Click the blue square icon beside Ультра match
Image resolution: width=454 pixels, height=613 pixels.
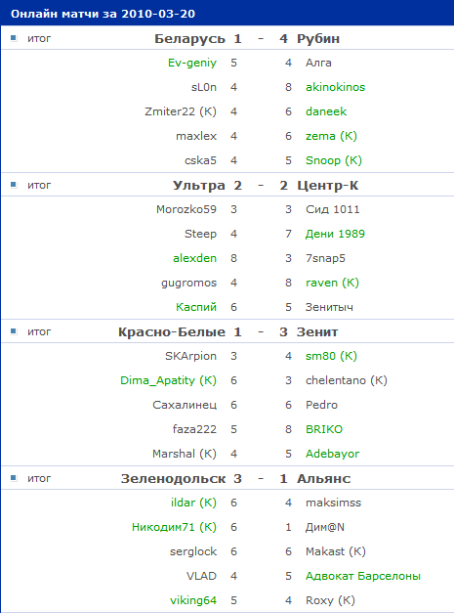14,185
